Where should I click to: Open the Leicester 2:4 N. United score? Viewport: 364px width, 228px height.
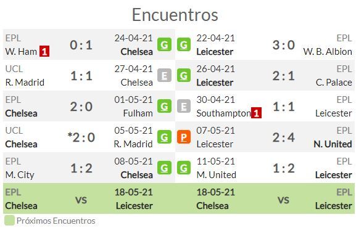click(x=284, y=137)
